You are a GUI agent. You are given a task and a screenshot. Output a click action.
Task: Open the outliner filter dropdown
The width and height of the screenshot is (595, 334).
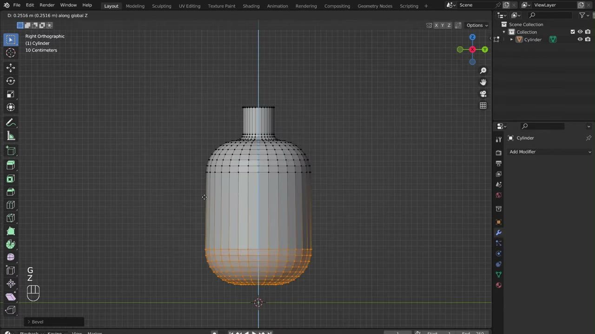point(584,15)
